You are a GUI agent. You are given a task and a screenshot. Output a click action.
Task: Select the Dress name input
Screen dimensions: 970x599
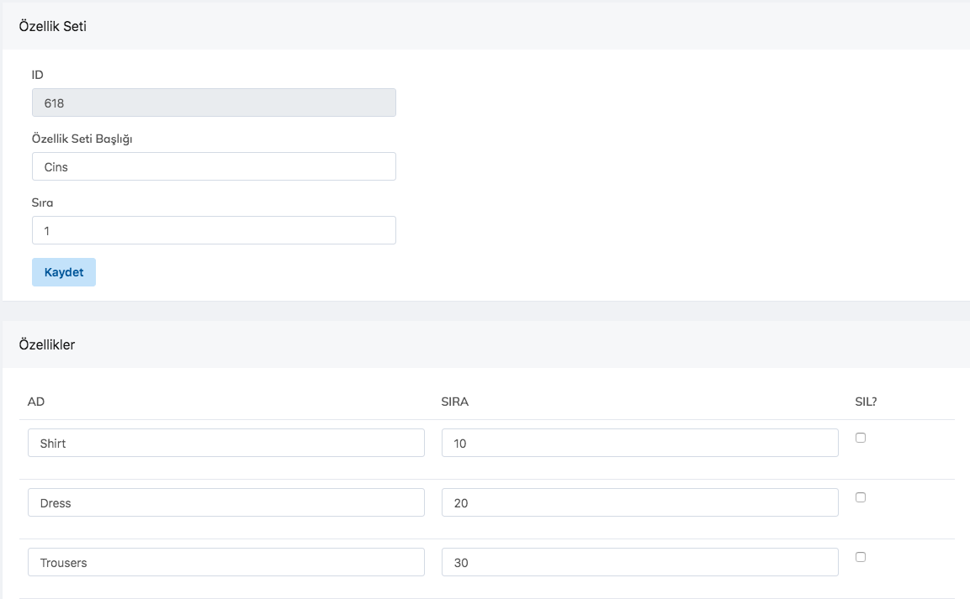[x=225, y=502]
